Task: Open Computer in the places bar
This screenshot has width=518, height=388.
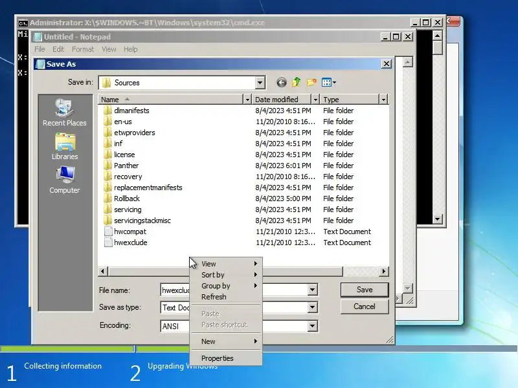Action: (x=64, y=180)
